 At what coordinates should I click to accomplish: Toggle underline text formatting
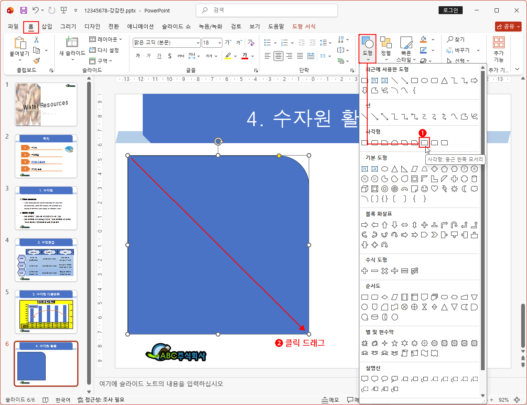click(x=159, y=56)
